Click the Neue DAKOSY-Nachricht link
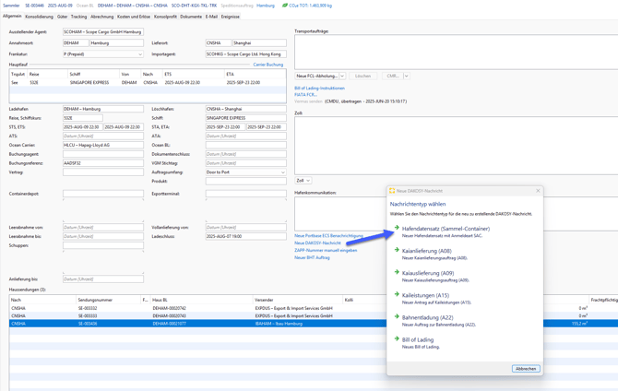618x391 pixels. (317, 243)
